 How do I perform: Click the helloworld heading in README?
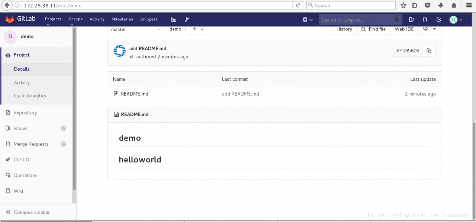coord(140,160)
